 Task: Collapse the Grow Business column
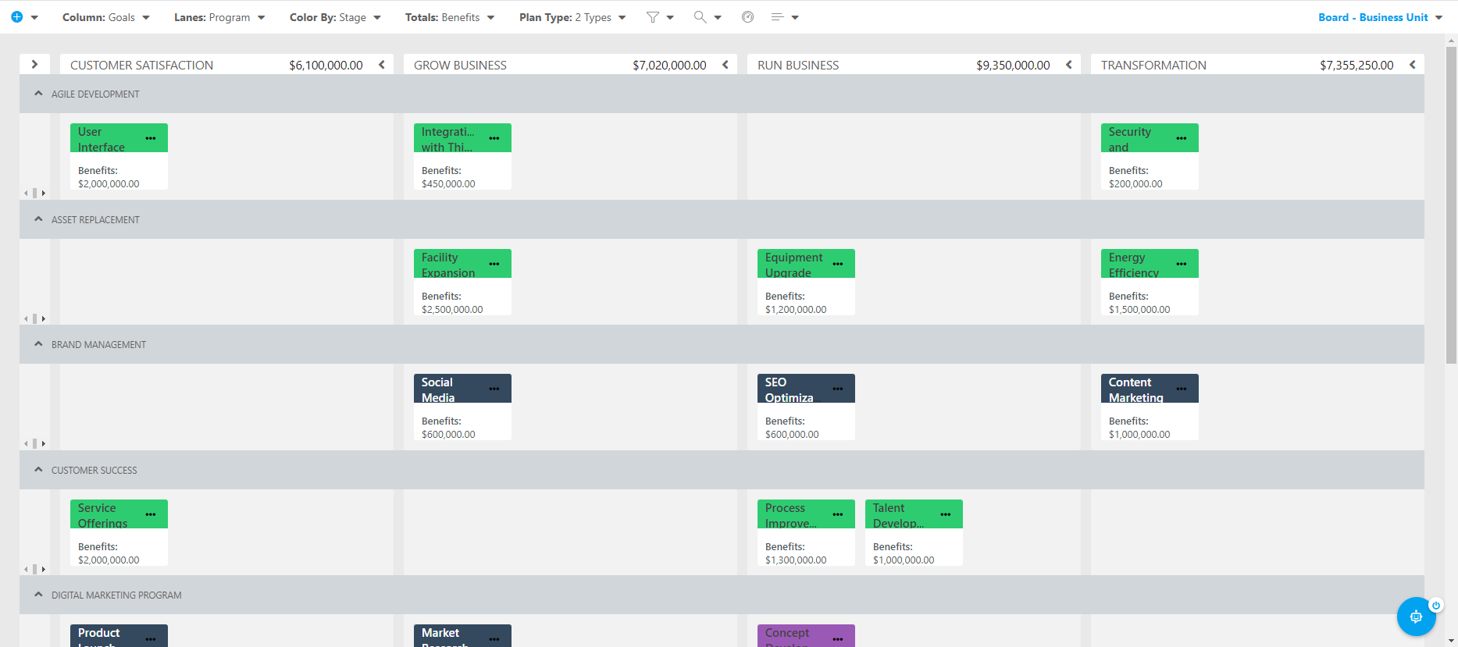coord(725,65)
